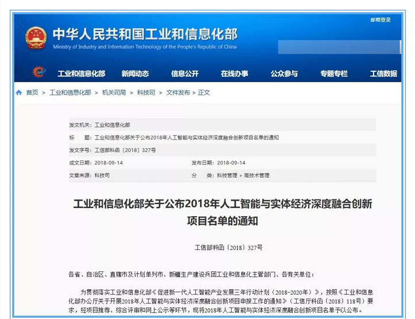The image size is (415, 319).
Task: Click the orange gear MIIT icon
Action: [x=39, y=72]
